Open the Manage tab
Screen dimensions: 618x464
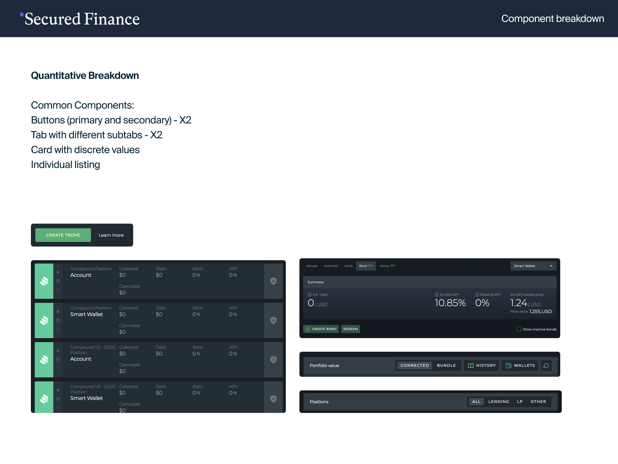pos(312,266)
